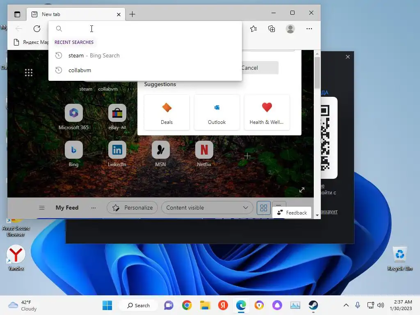The width and height of the screenshot is (420, 315).
Task: Open weather widget 42°F Cloudy
Action: [23, 305]
